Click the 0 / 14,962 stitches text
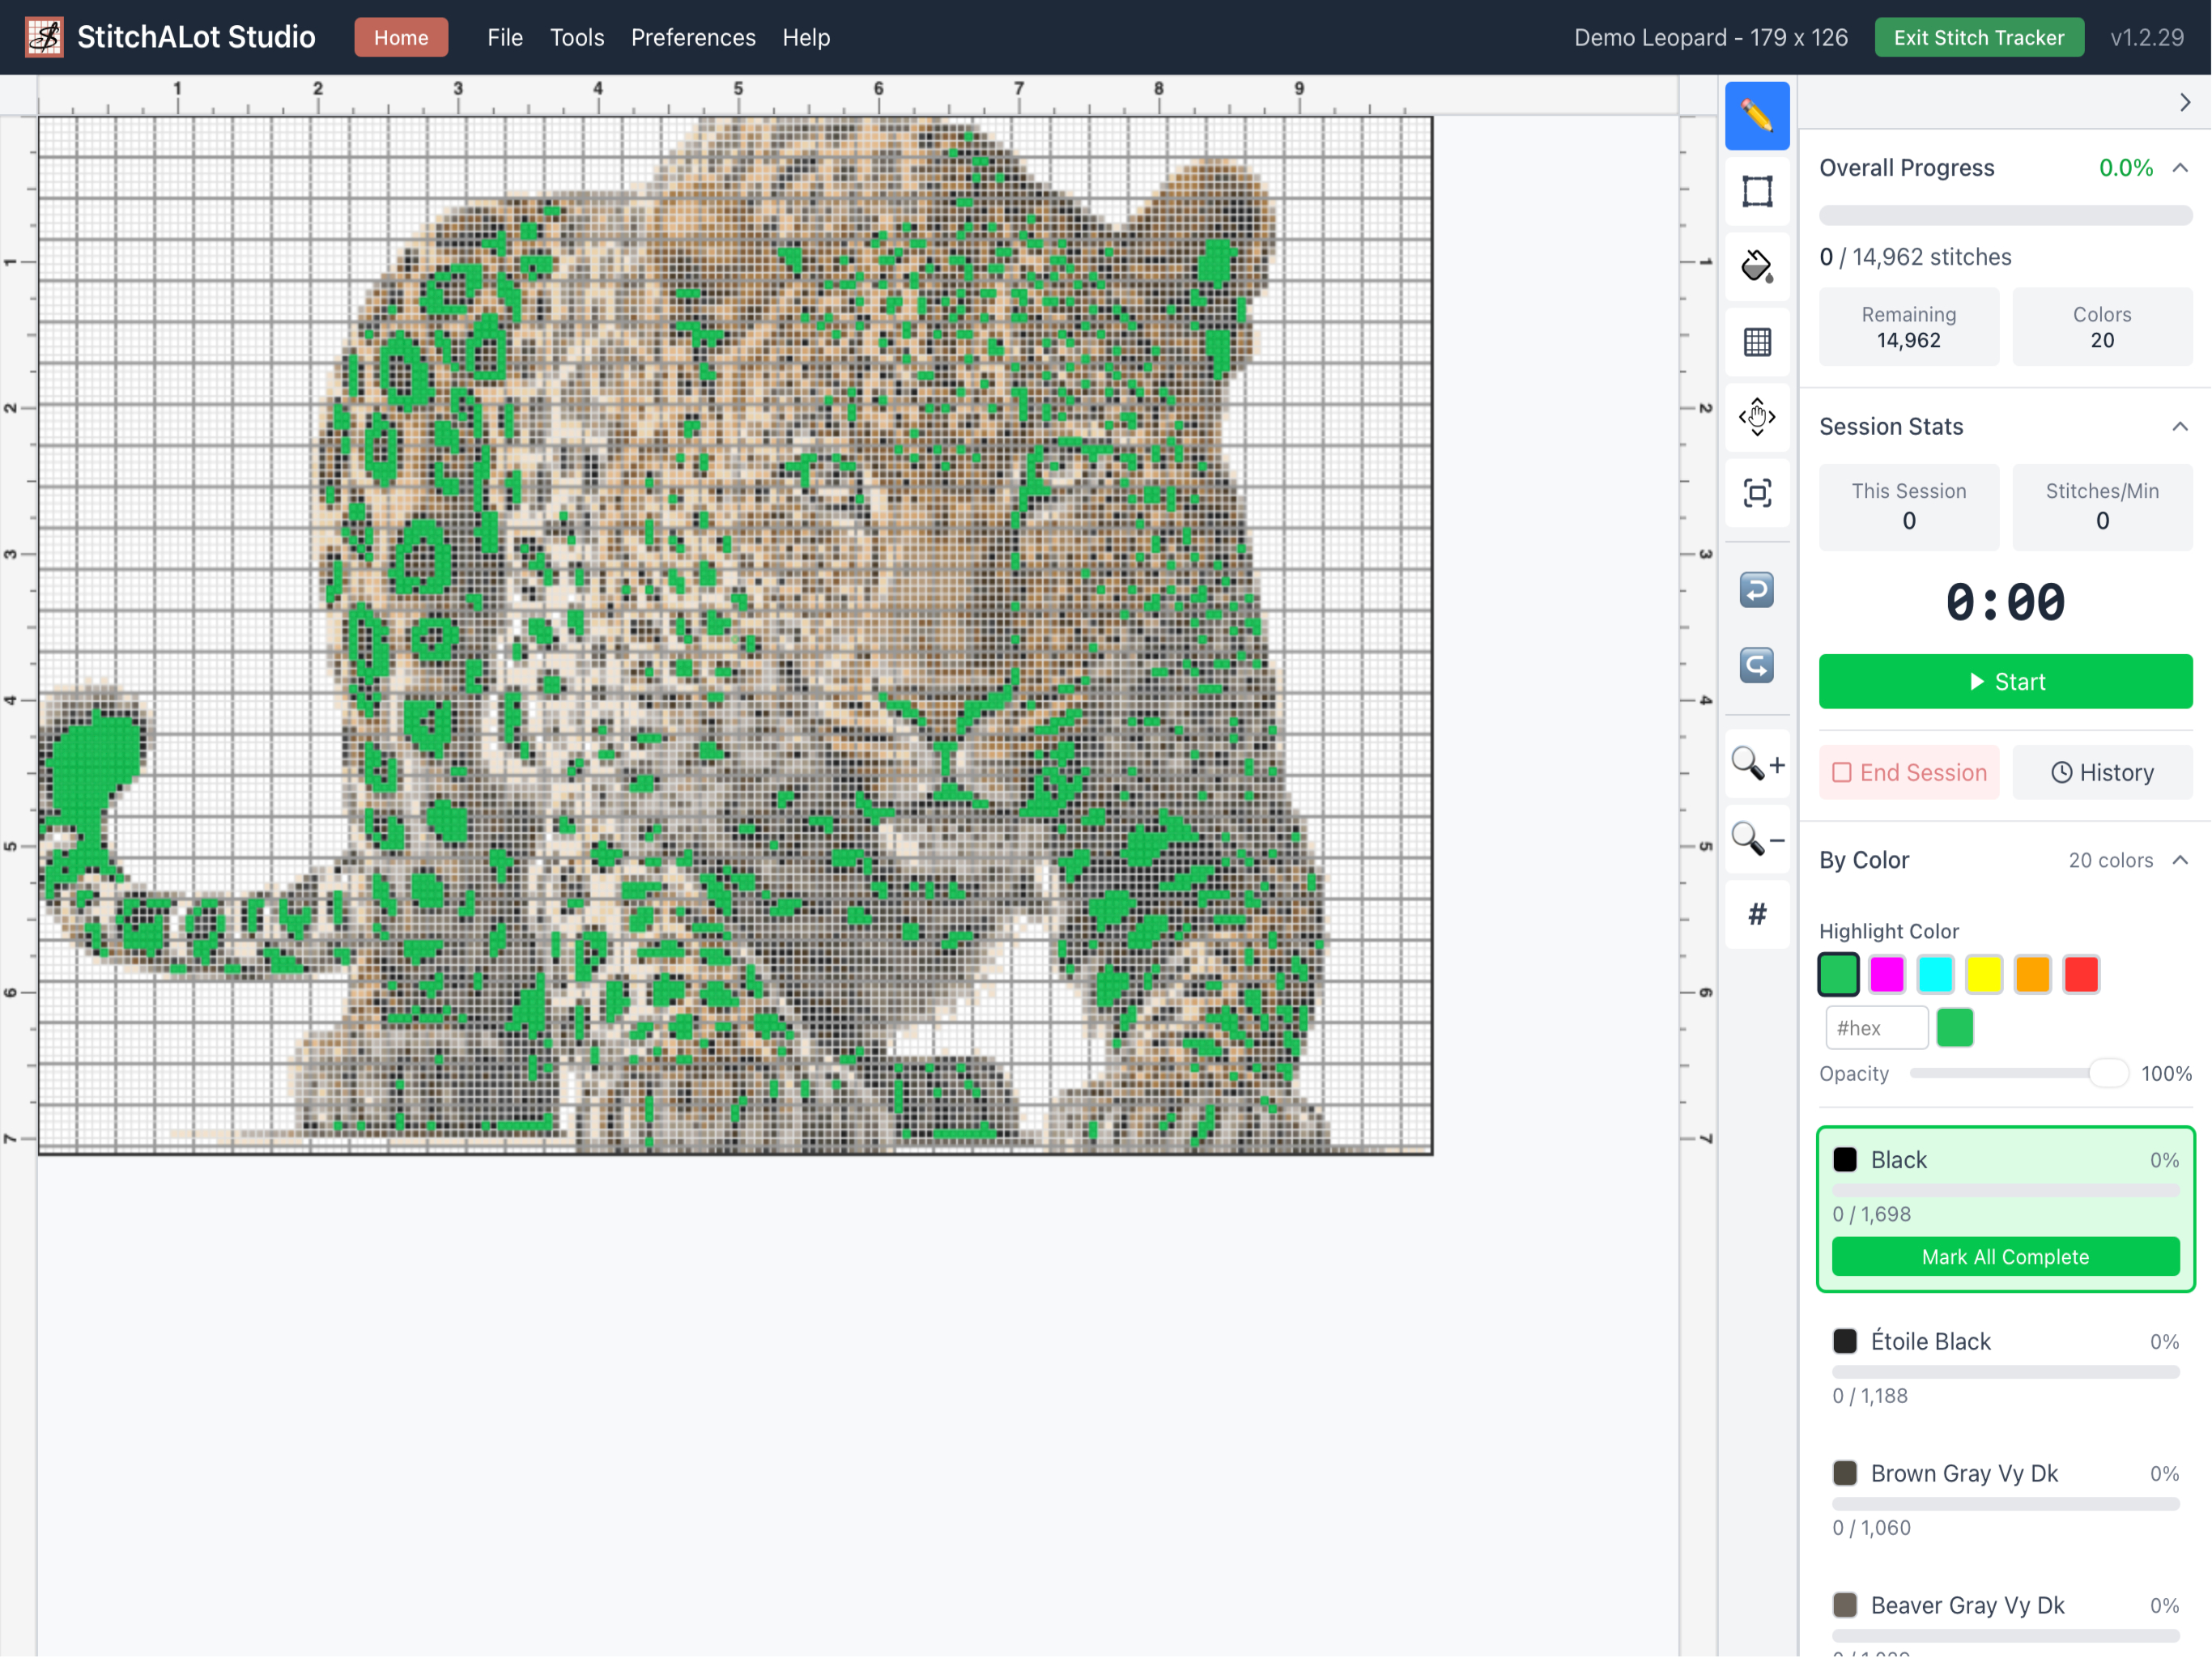This screenshot has width=2212, height=1658. tap(1914, 257)
